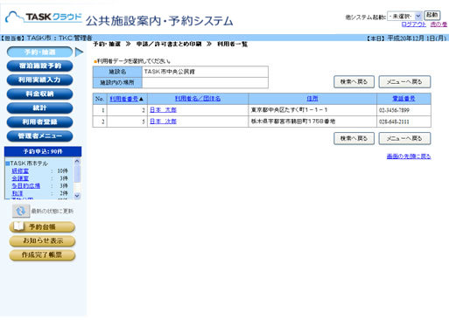Viewport: 449px width, 320px height.
Task: Click the 多目的広場 link in reservation list
Action: point(26,185)
